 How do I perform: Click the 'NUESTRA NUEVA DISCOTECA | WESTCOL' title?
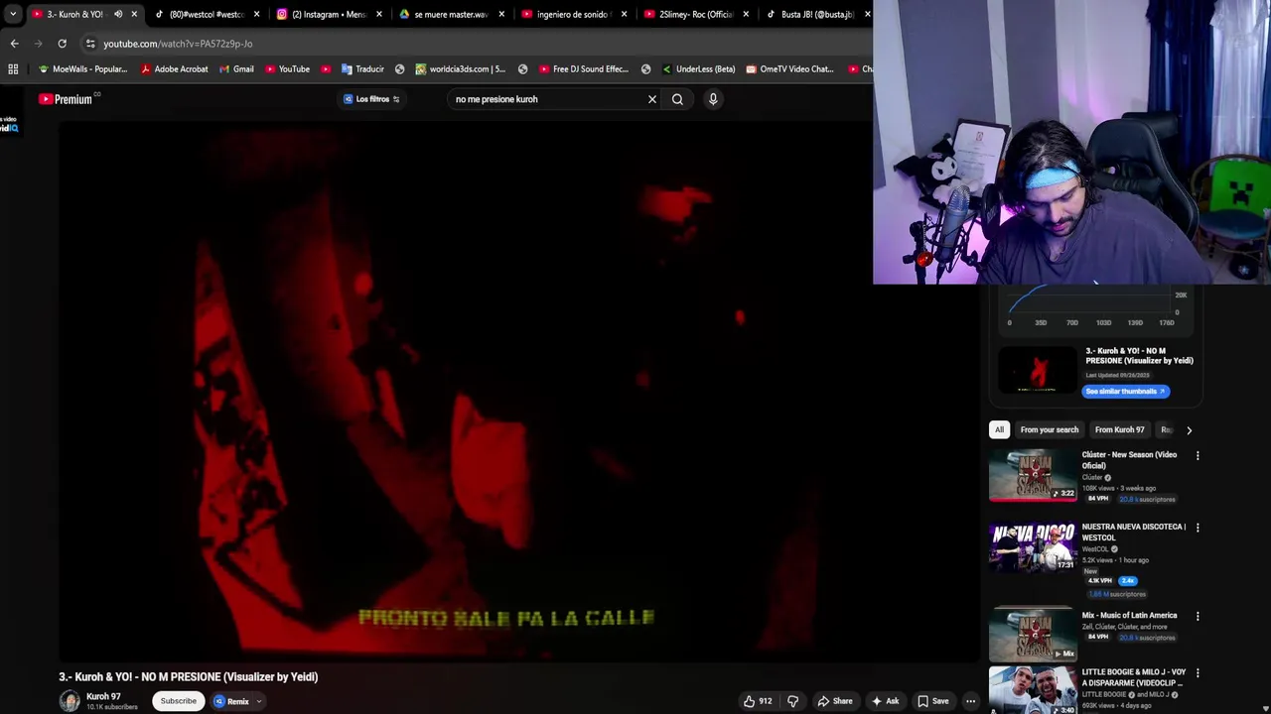tap(1133, 532)
